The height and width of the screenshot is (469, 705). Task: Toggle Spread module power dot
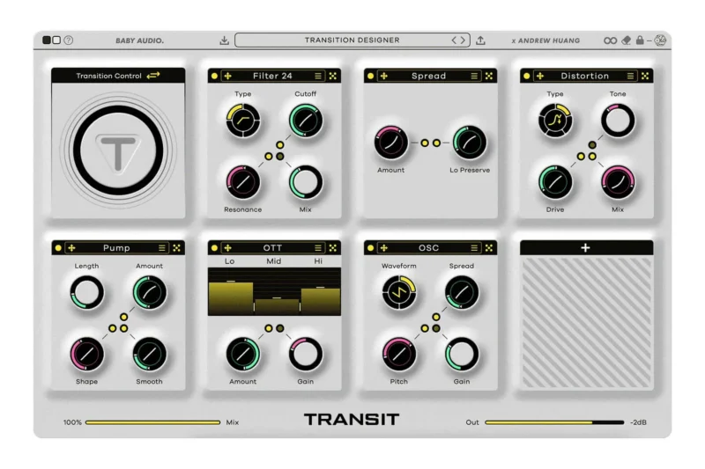[x=370, y=76]
